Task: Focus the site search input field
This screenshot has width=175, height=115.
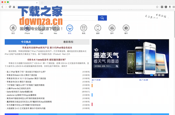Action: (71, 18)
